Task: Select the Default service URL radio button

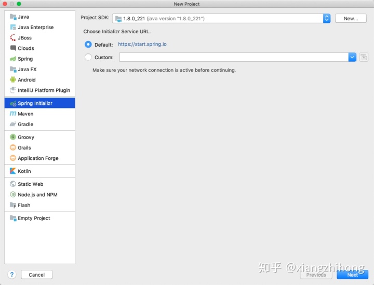Action: coord(88,44)
